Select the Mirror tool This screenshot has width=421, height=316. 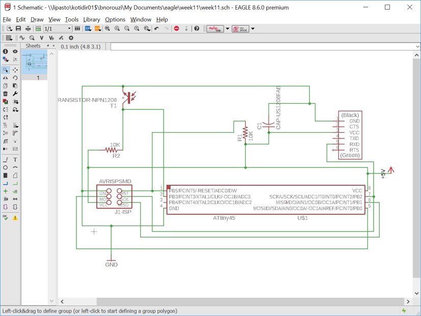coord(6,78)
